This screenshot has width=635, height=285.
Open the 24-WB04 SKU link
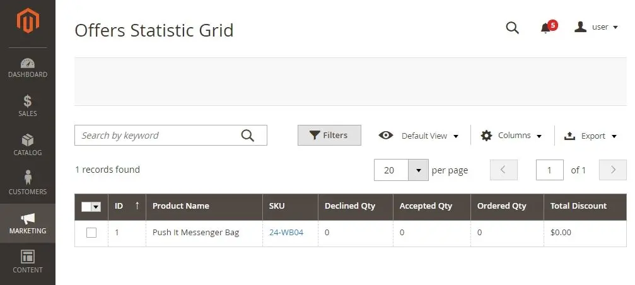tap(286, 233)
